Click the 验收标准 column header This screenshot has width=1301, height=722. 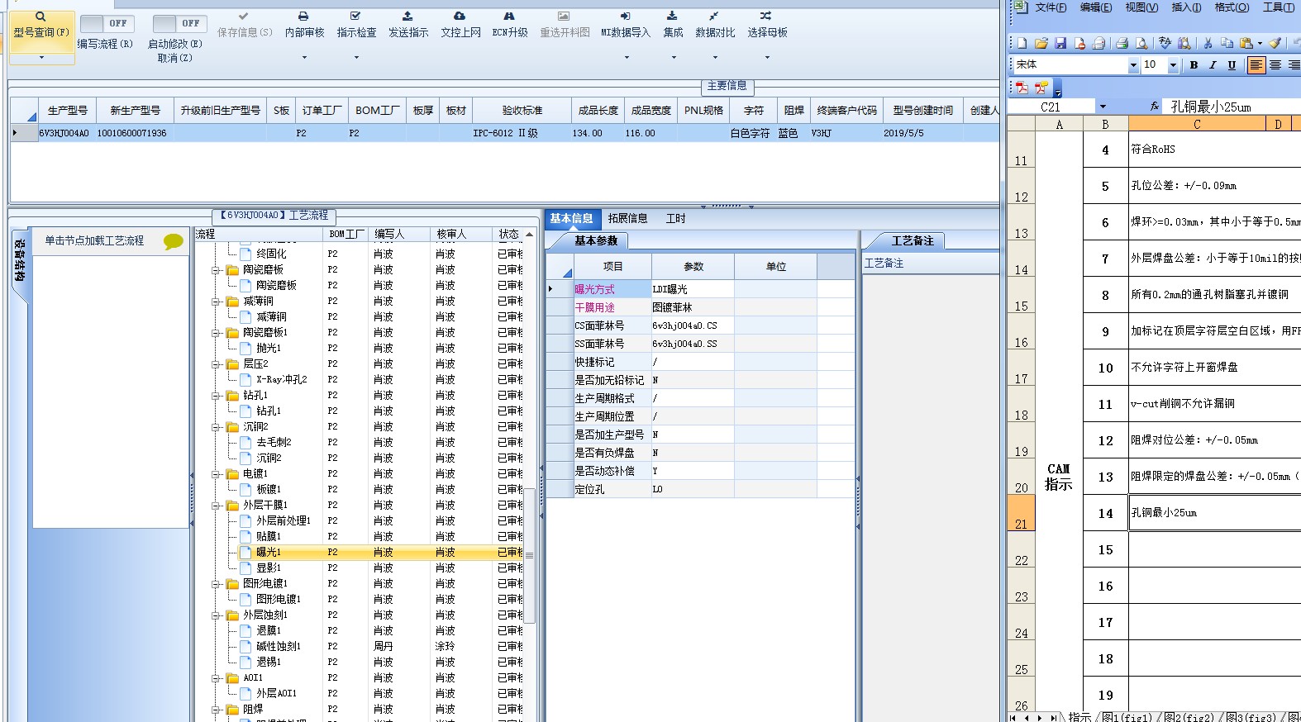click(x=522, y=111)
